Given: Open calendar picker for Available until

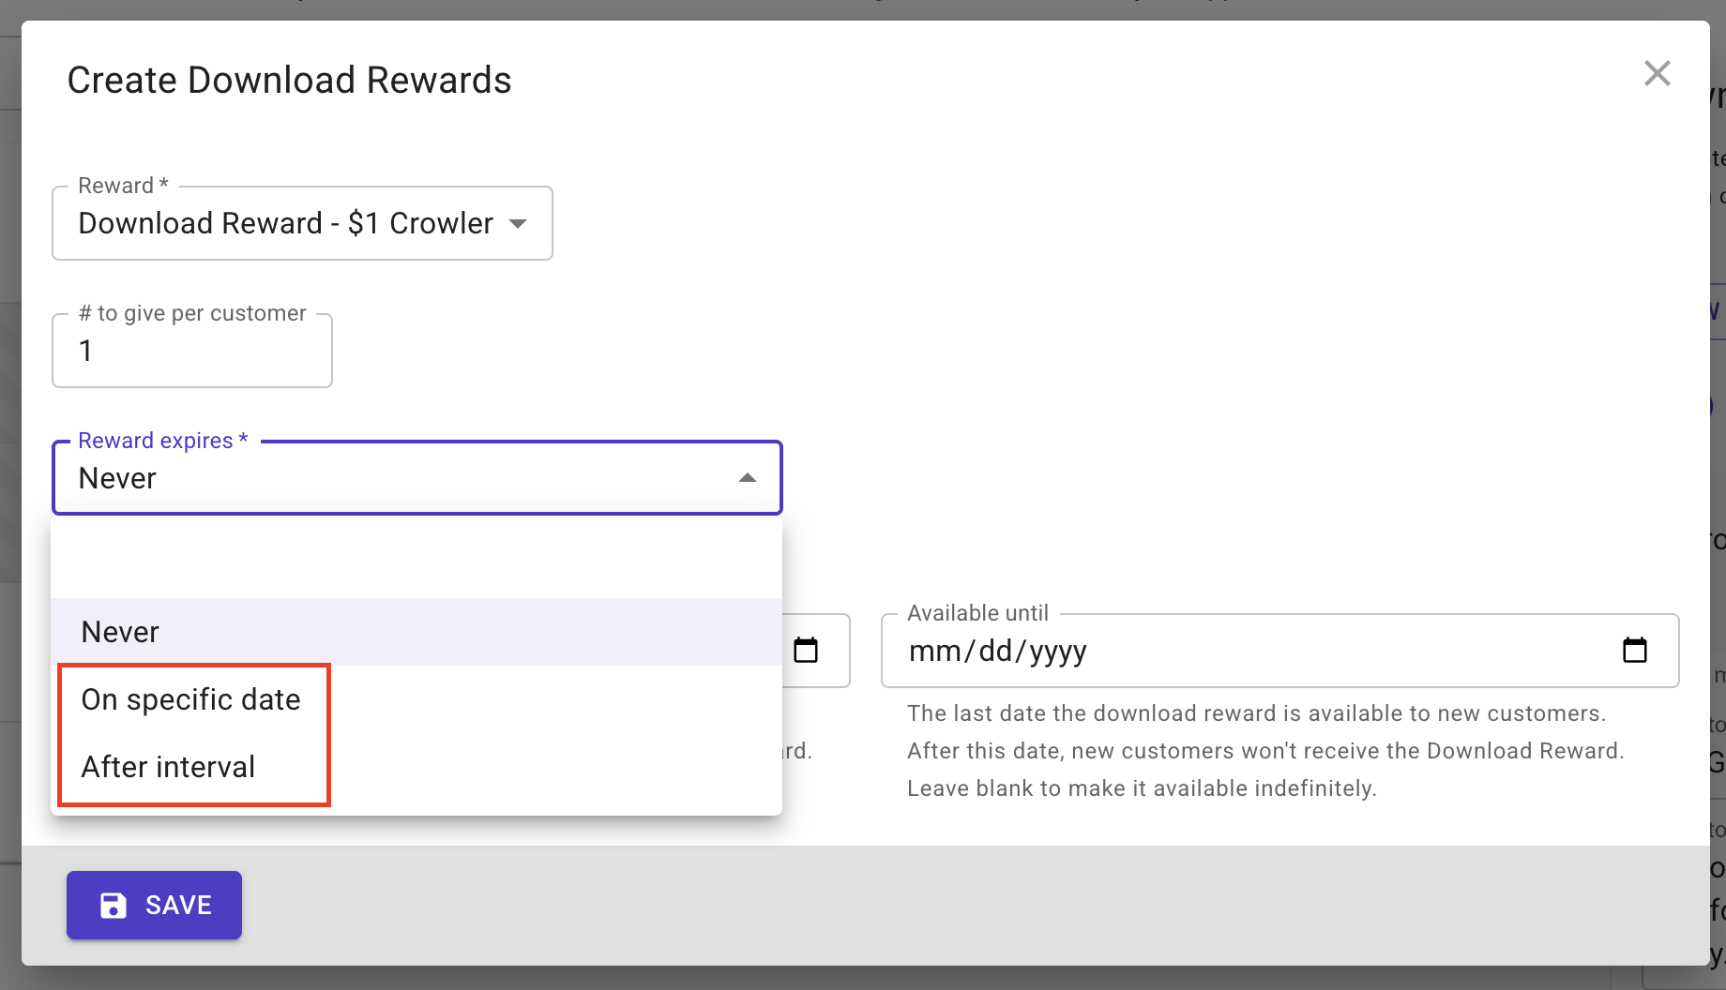Looking at the screenshot, I should click(1634, 650).
